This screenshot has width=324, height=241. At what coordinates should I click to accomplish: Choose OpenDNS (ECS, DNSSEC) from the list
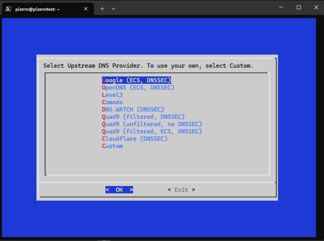[138, 88]
